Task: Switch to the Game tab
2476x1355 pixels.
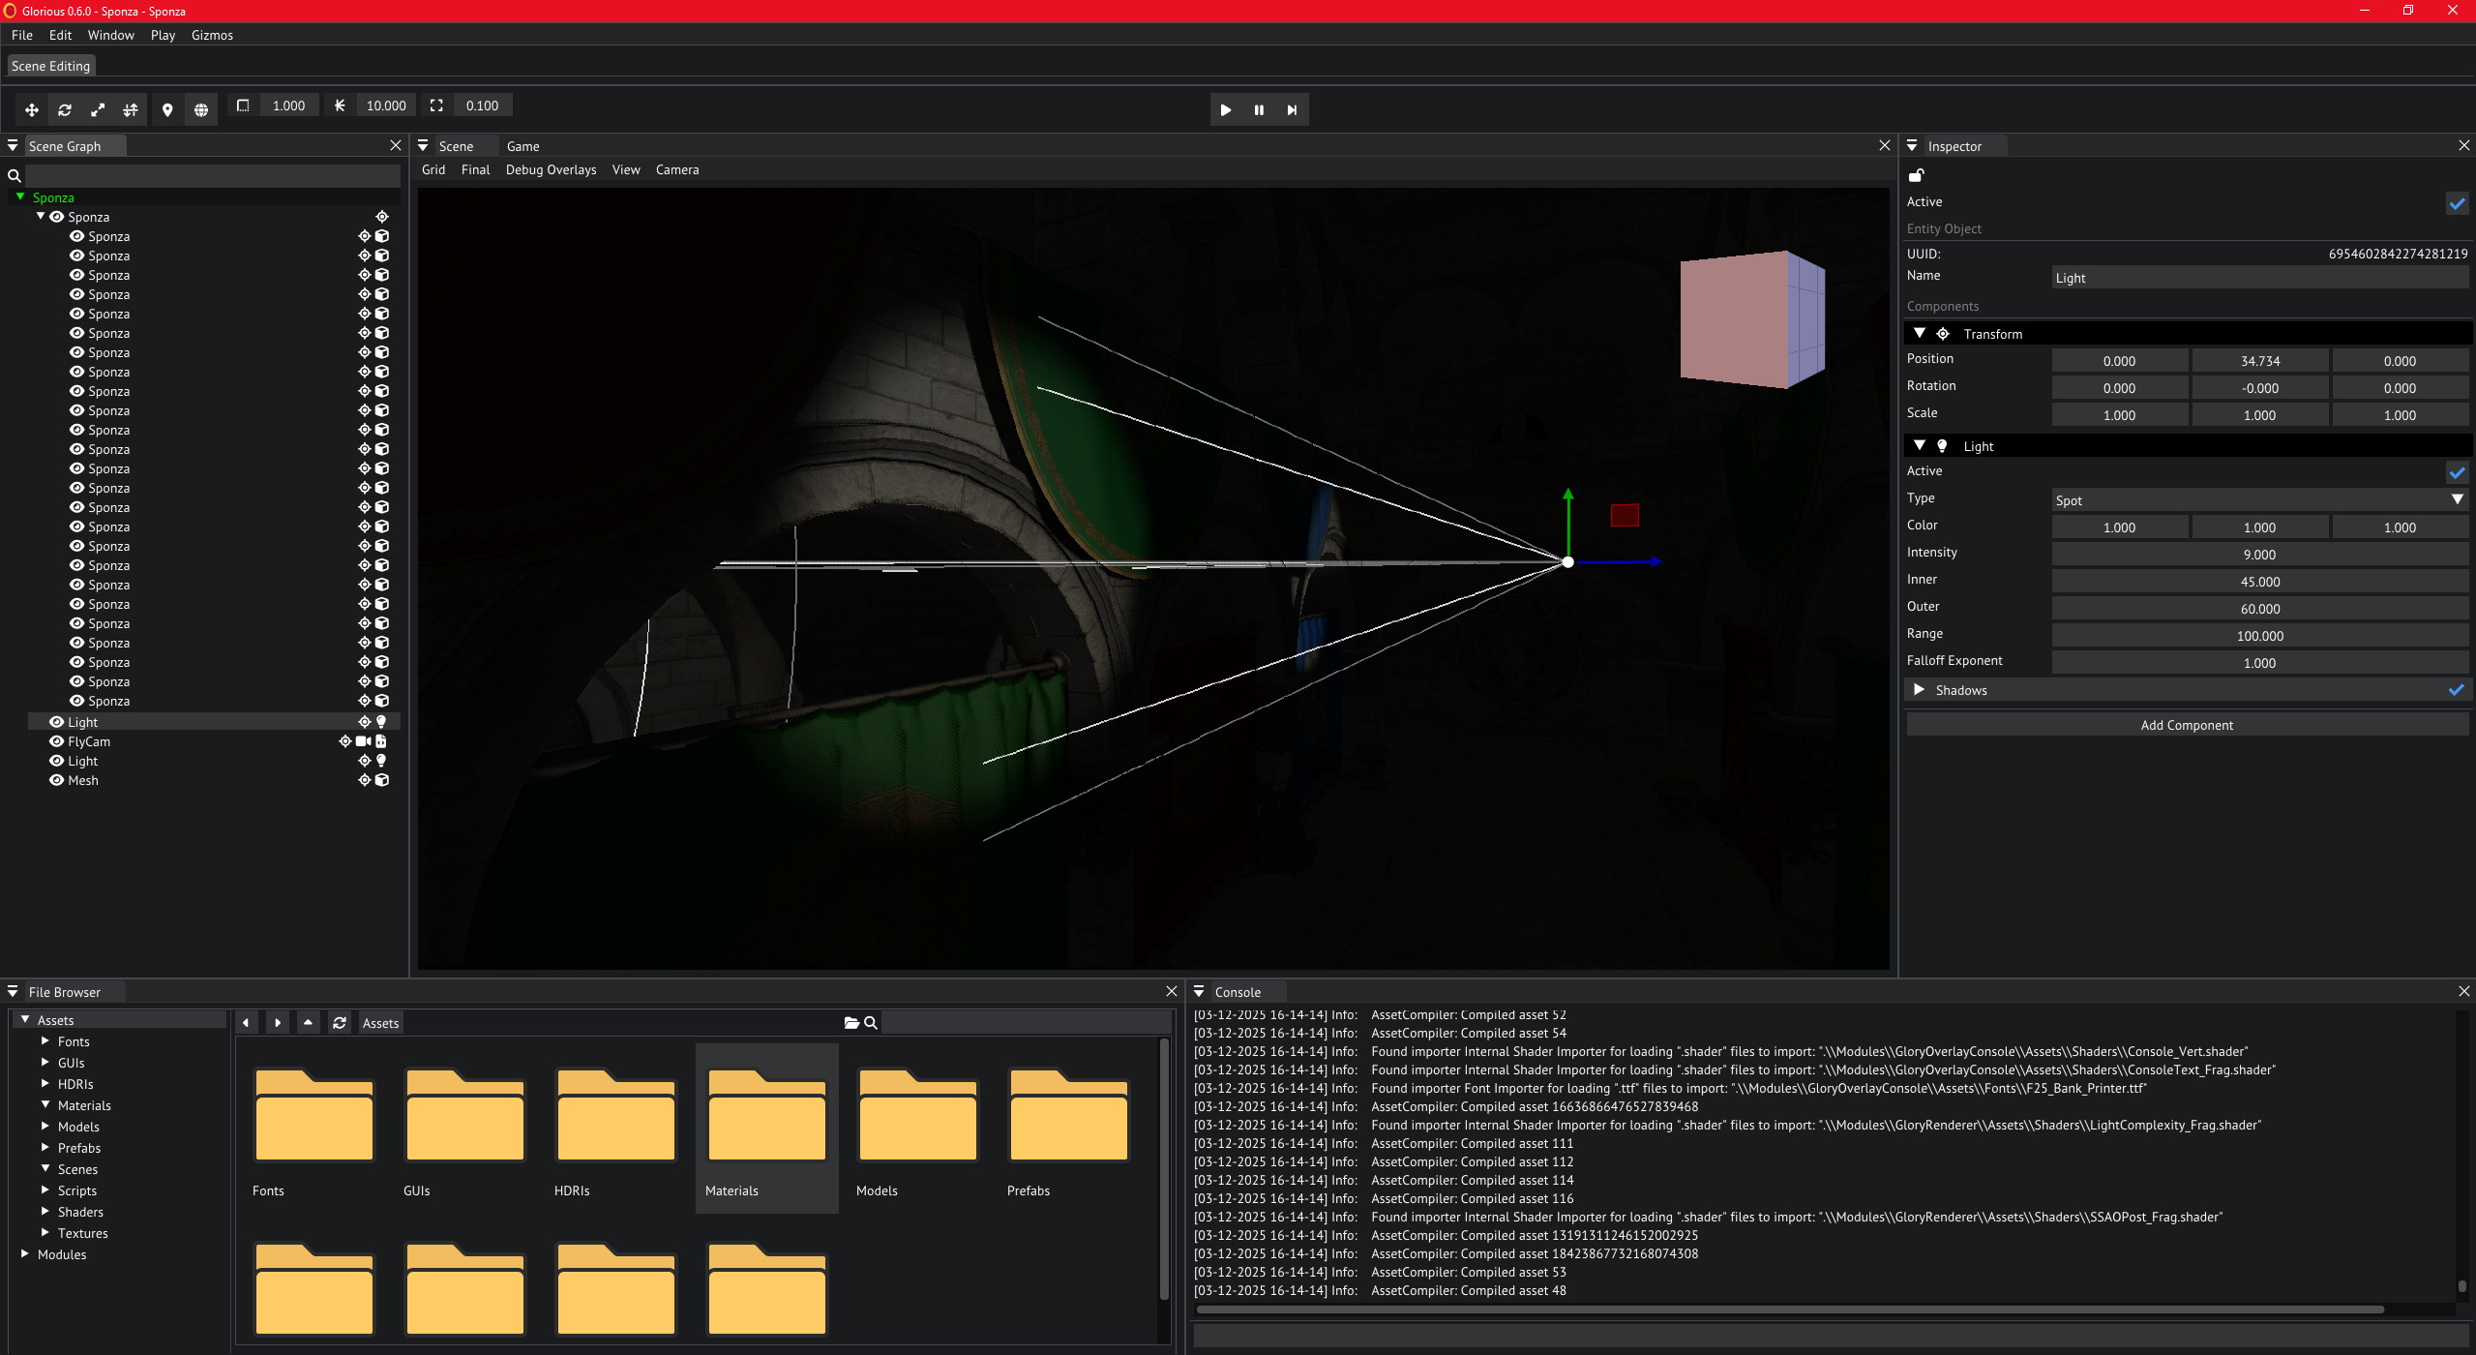Action: 522,146
